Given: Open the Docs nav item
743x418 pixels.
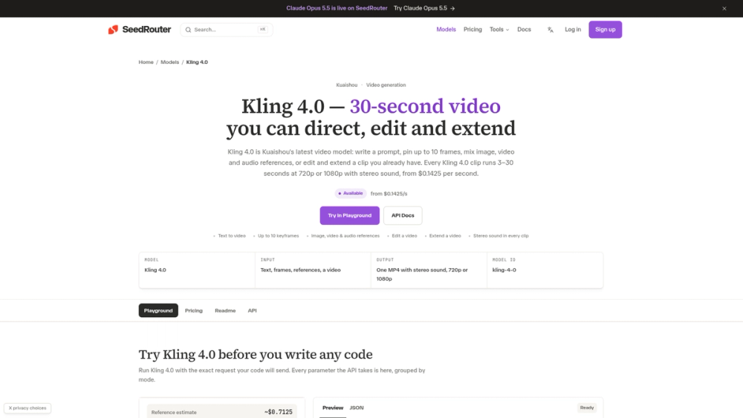Looking at the screenshot, I should click(524, 30).
